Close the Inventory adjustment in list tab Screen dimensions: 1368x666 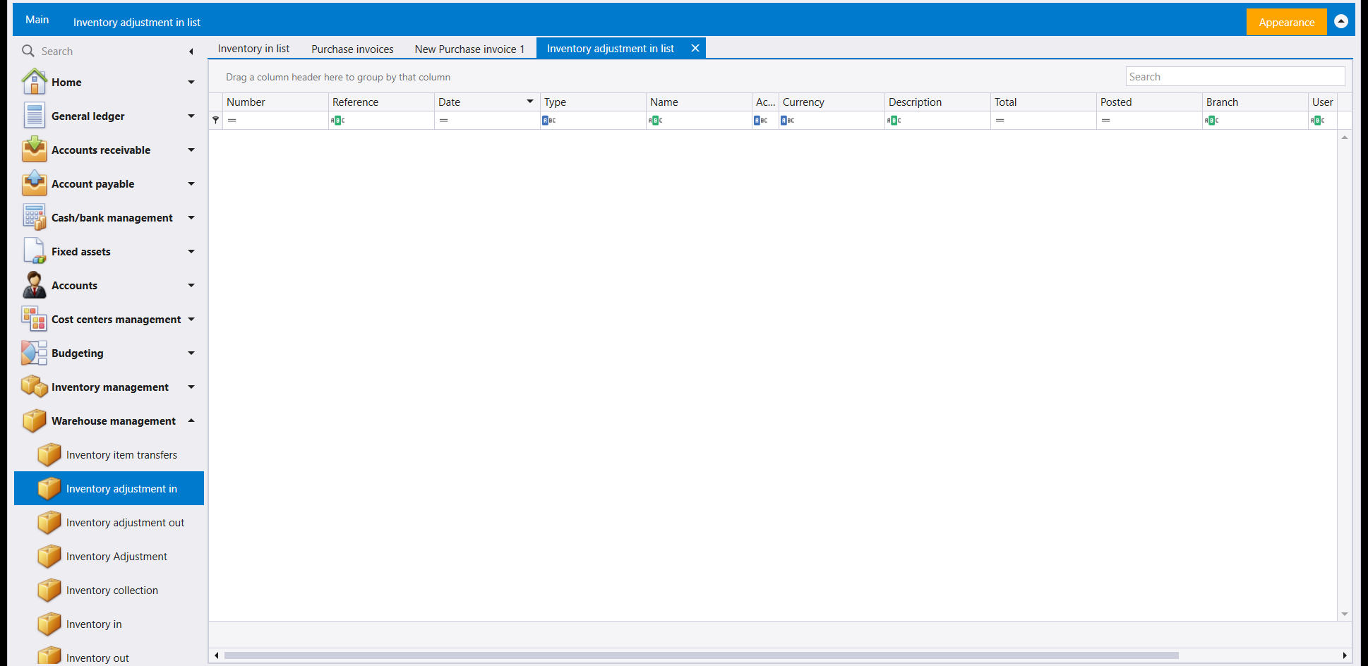[695, 48]
